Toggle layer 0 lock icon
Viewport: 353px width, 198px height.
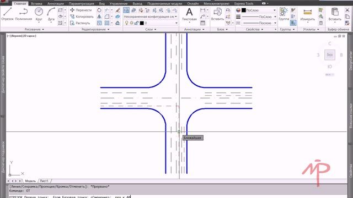136,23
